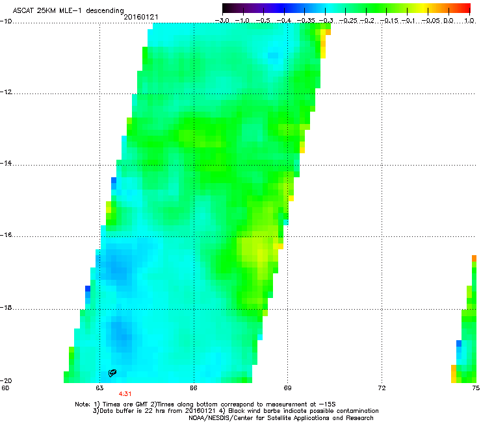
Task: Click the "-0.4" color scale label
Action: click(x=284, y=21)
